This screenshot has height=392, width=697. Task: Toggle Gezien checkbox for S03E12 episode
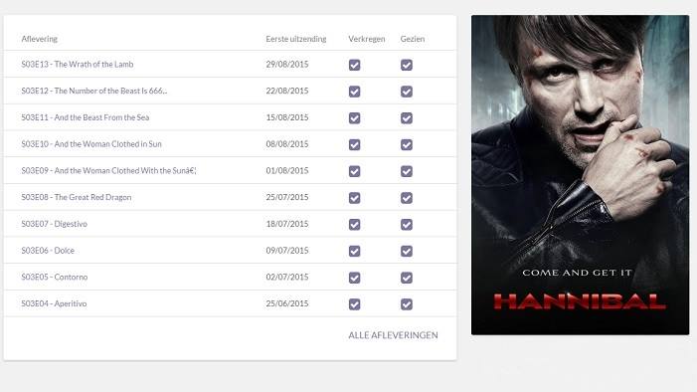407,92
